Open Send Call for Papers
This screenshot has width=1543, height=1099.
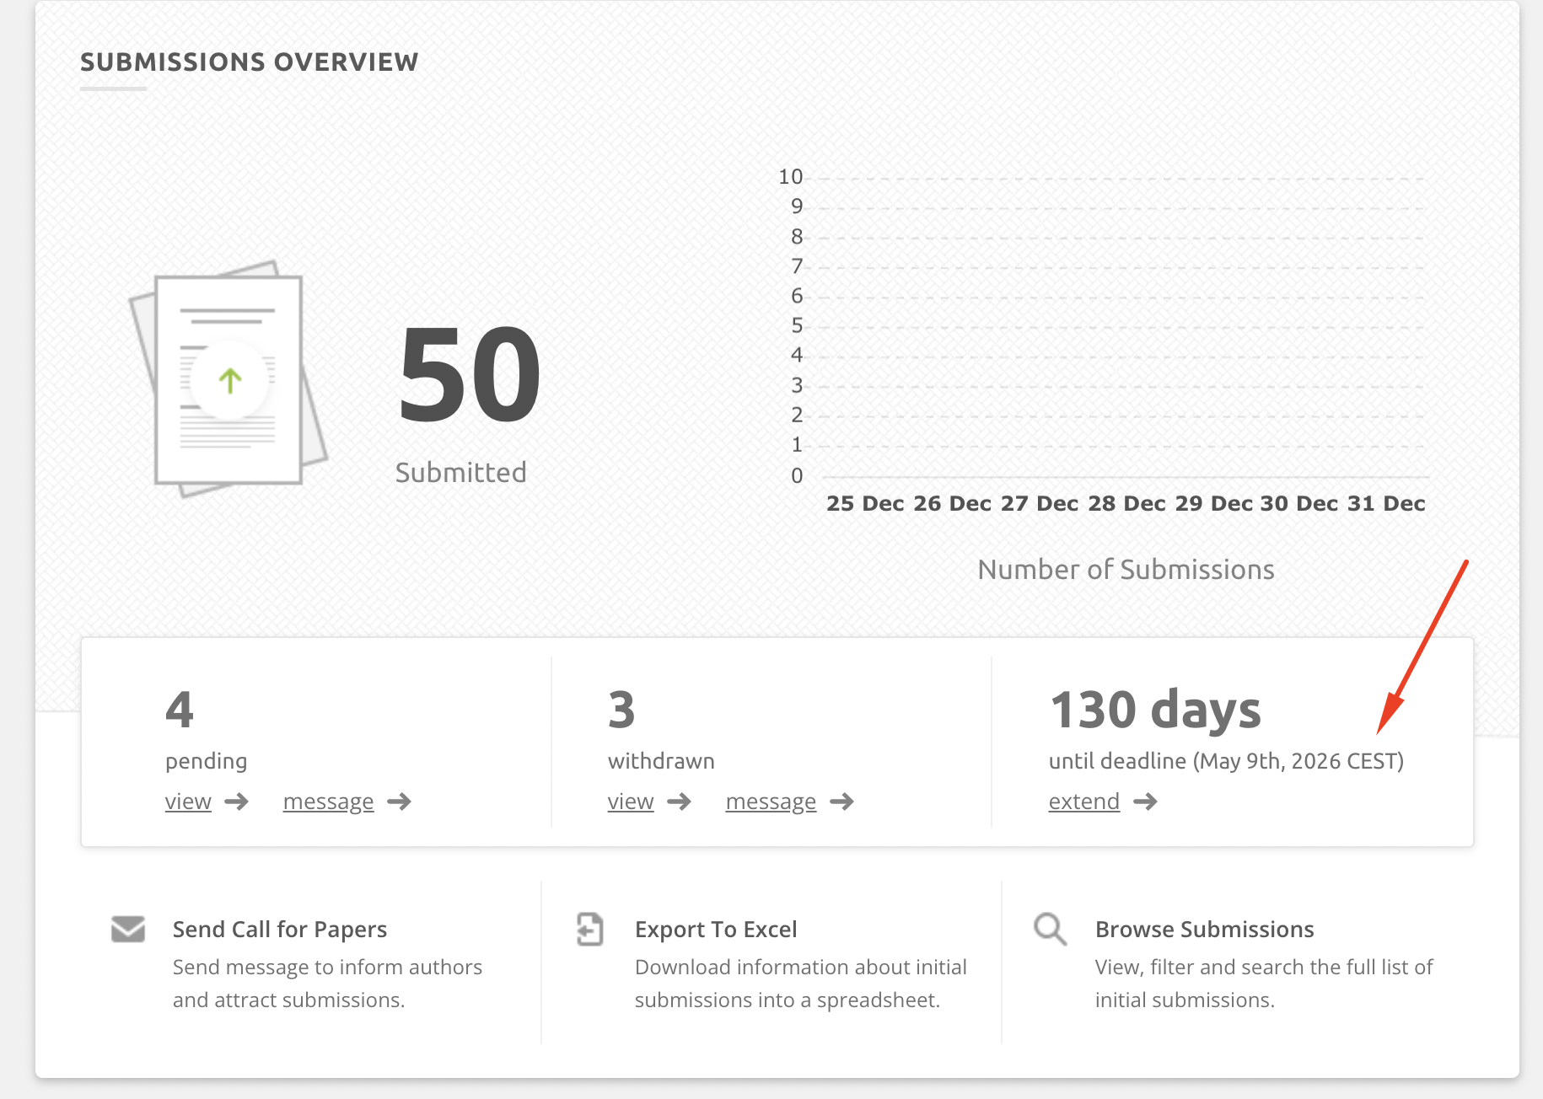279,929
